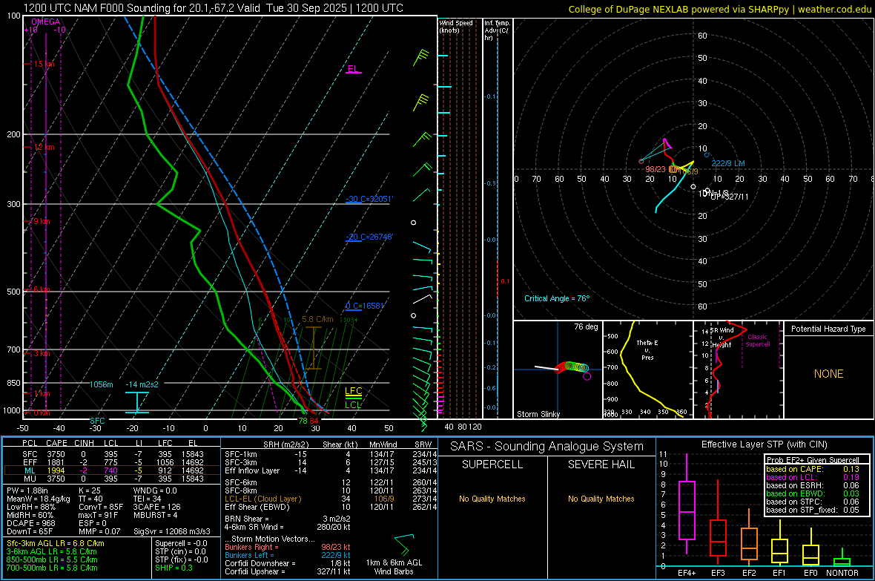Click the brown '5.8 C/km' lapse rate label
875x581 pixels.
317,320
